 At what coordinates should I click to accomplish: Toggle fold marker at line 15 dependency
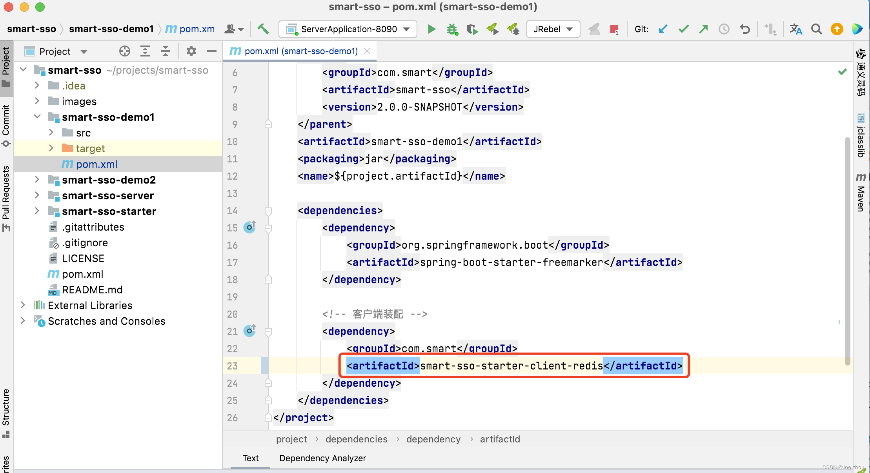268,228
